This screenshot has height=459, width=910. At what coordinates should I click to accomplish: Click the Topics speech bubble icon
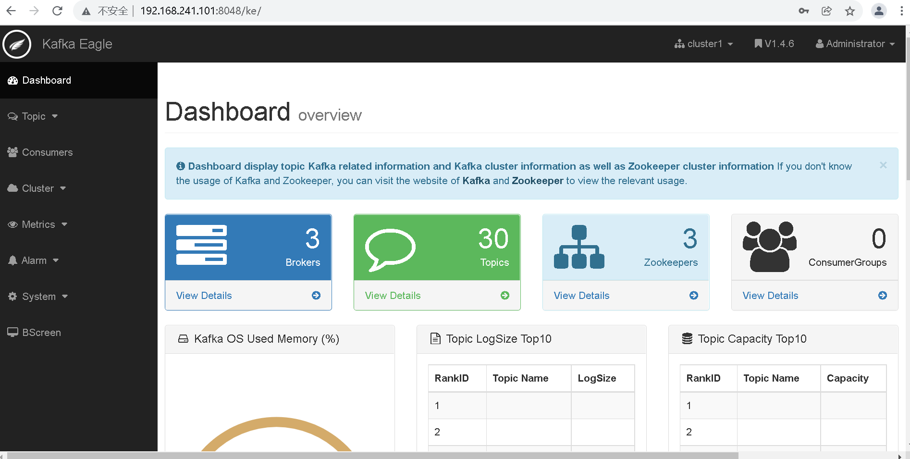tap(390, 249)
